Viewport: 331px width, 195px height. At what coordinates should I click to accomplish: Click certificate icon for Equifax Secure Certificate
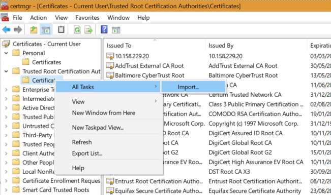[x=110, y=191]
